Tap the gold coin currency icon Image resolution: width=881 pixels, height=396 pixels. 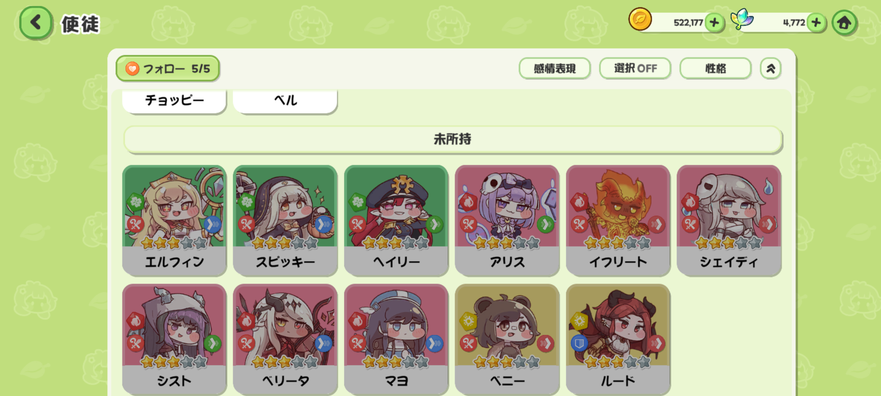click(640, 19)
